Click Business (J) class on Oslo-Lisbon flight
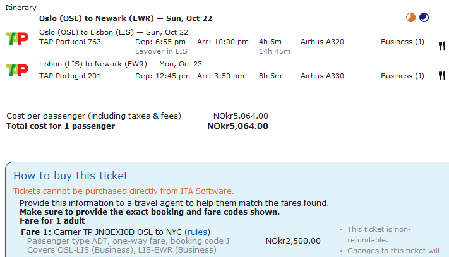449x257 pixels. [x=402, y=42]
